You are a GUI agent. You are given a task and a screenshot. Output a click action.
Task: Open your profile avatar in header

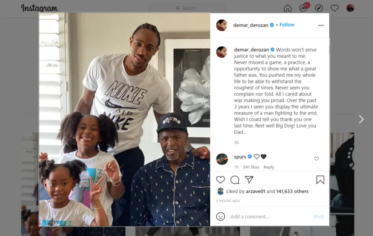pyautogui.click(x=350, y=8)
